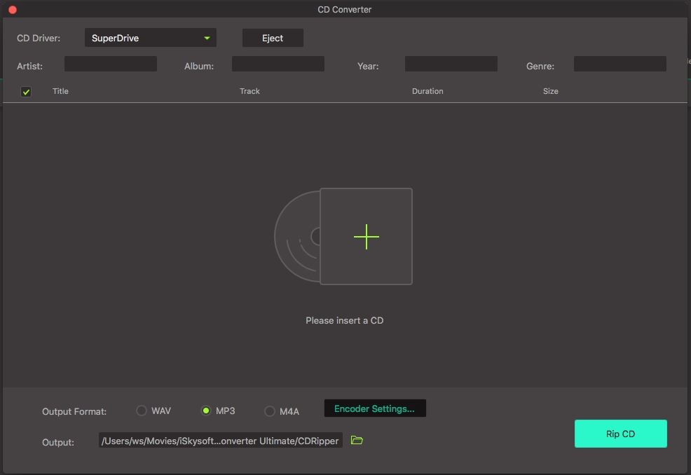Close the CD Converter window
Image resolution: width=691 pixels, height=475 pixels.
(12, 10)
